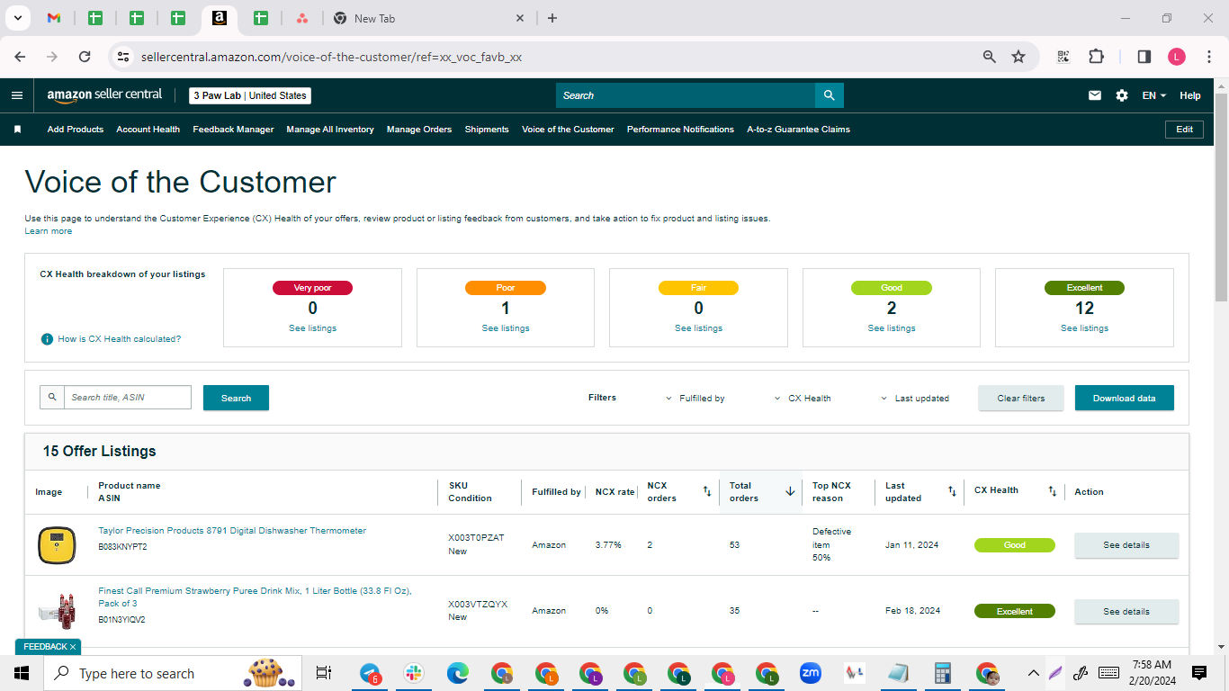See details for Taylor Dishwasher Thermometer
Screen dimensions: 1229x691
click(x=1126, y=545)
